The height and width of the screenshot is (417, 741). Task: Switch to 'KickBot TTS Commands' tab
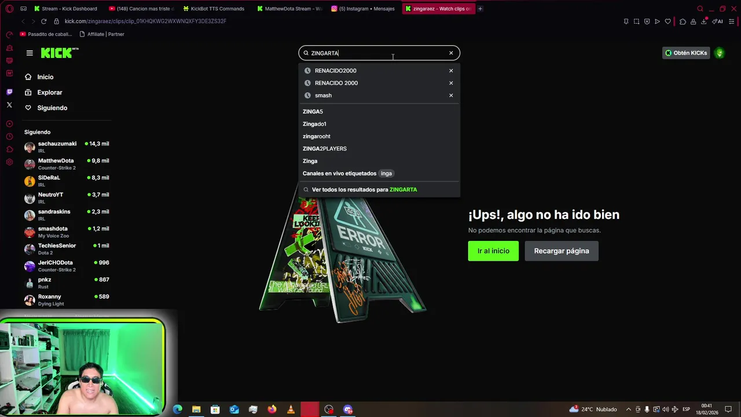(215, 9)
